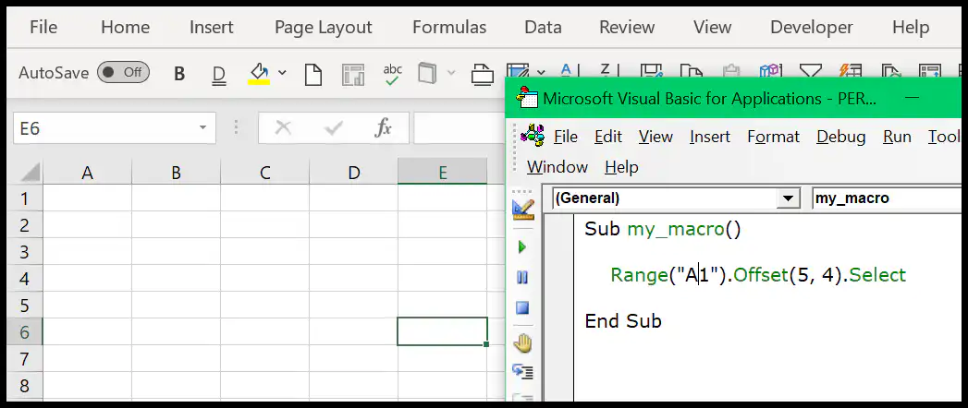Open the dropdown arrow beside stacked pages icon

(x=451, y=73)
